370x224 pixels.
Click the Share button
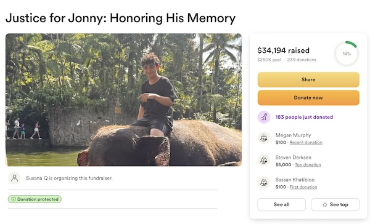click(308, 79)
